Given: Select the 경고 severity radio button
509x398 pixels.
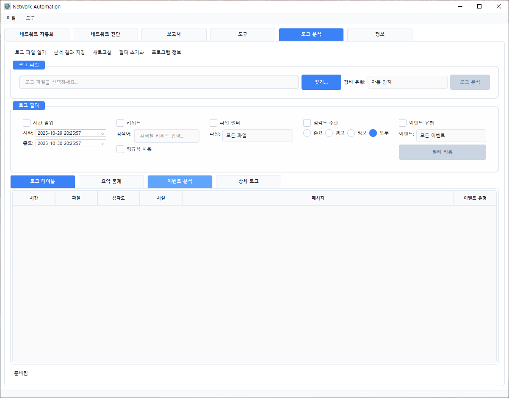Looking at the screenshot, I should click(x=329, y=133).
